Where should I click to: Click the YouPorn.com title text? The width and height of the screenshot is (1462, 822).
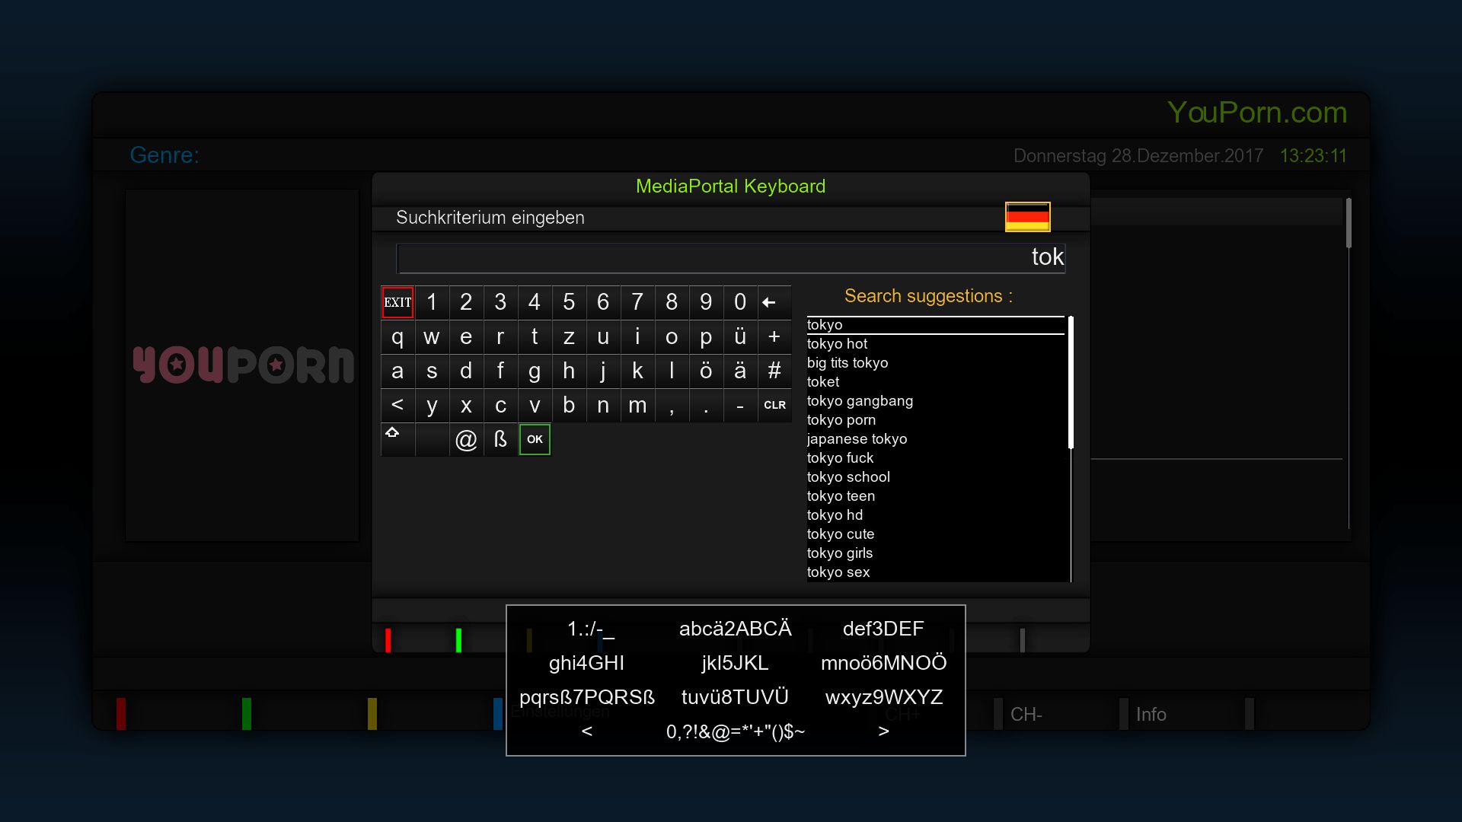tap(1257, 113)
